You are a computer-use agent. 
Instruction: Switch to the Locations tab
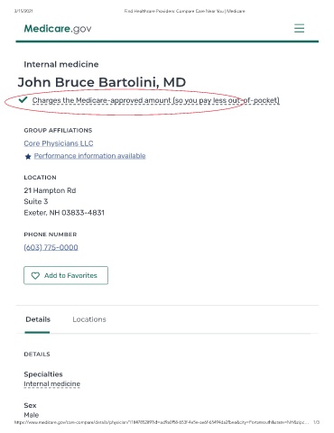89,319
